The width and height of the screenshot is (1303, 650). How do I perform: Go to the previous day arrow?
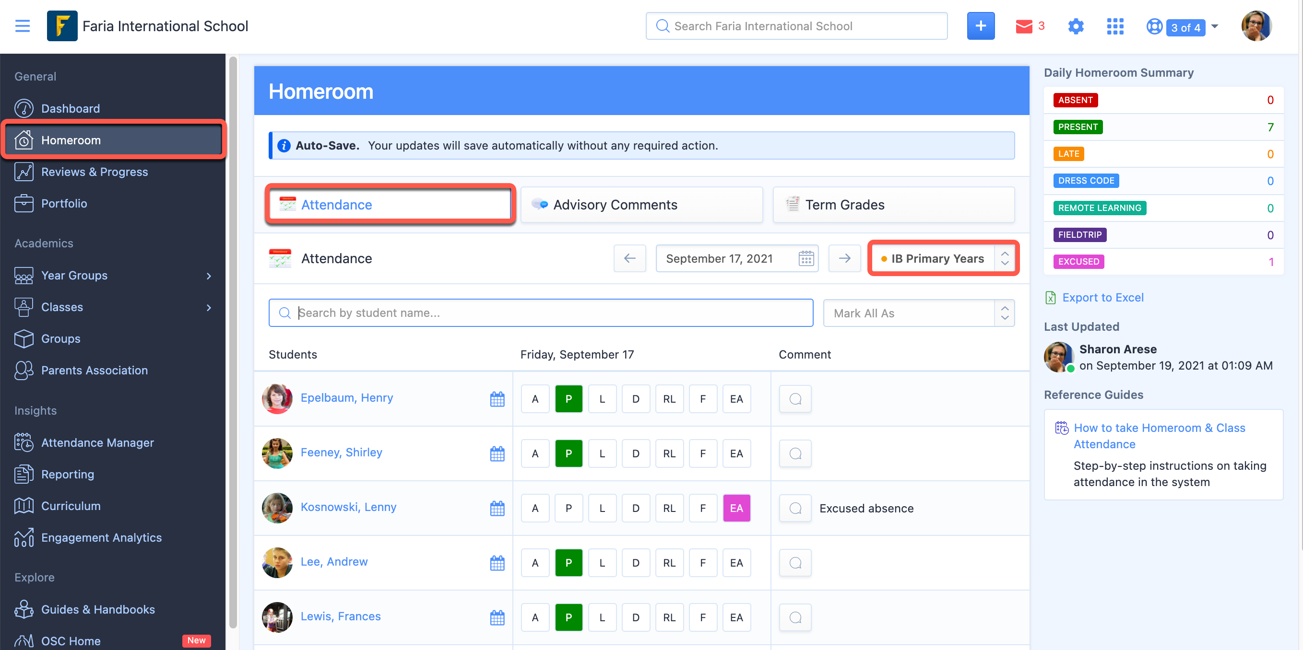(629, 258)
